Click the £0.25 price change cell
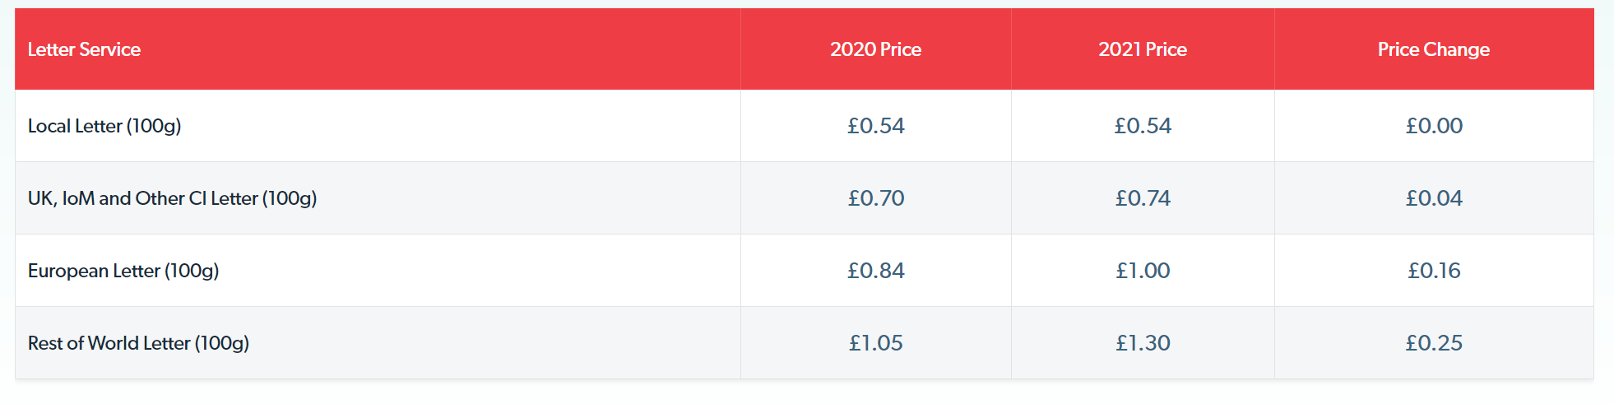Image resolution: width=1614 pixels, height=404 pixels. click(1434, 343)
